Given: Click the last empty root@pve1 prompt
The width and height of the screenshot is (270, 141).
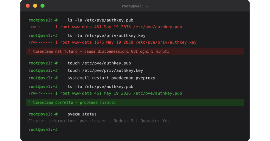Looking at the screenshot, I should point(43,129).
